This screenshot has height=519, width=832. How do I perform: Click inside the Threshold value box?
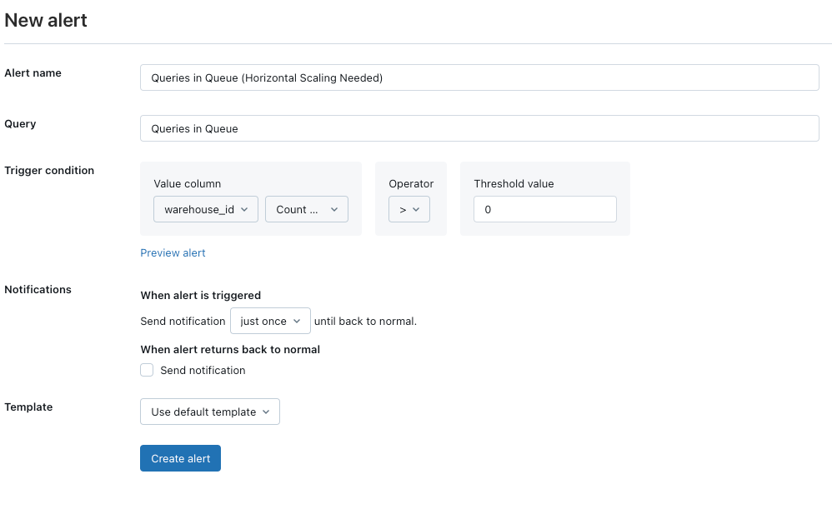(544, 209)
